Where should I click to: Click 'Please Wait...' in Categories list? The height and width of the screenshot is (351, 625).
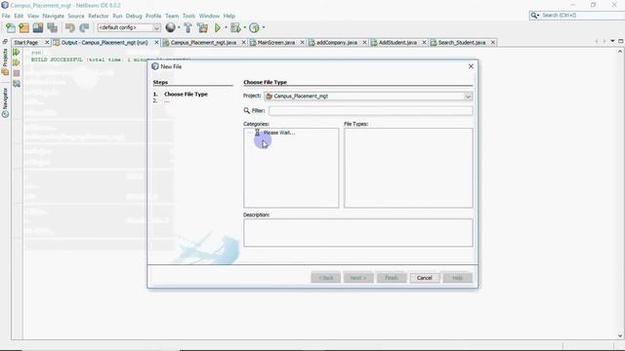(x=279, y=133)
